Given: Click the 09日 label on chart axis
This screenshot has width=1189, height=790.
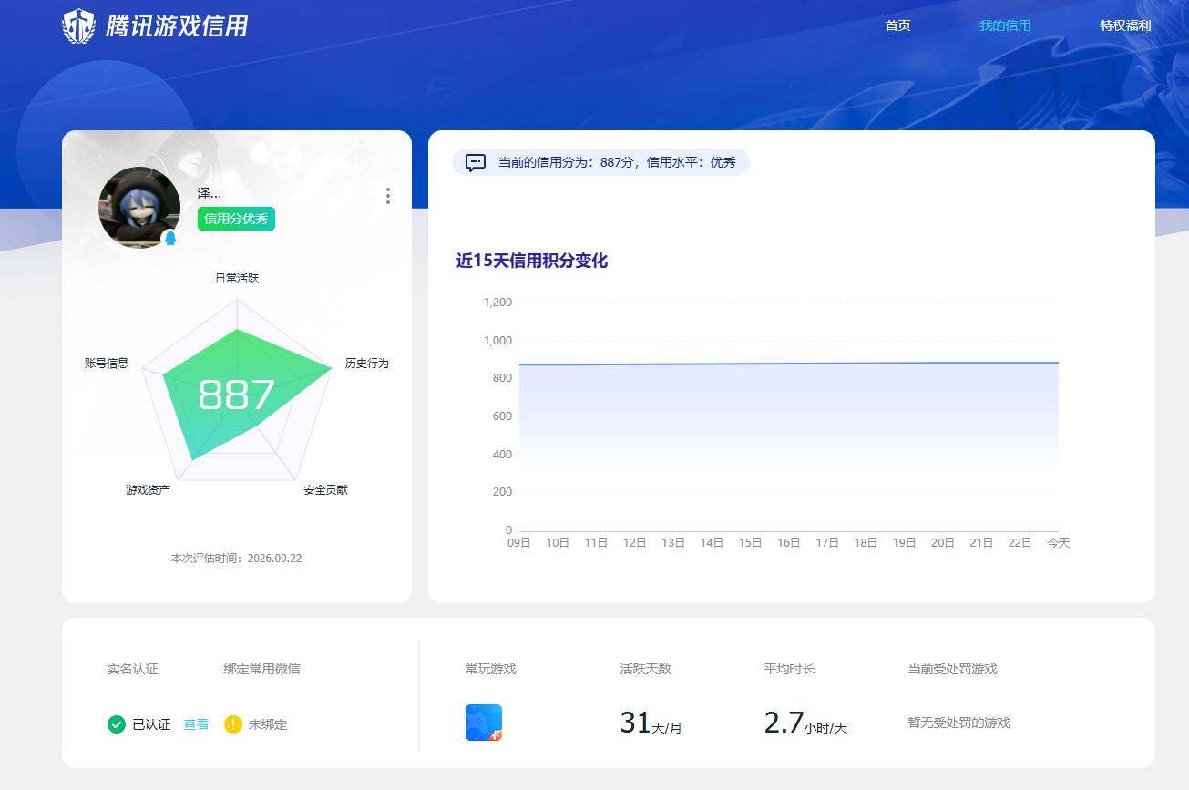Looking at the screenshot, I should (519, 542).
